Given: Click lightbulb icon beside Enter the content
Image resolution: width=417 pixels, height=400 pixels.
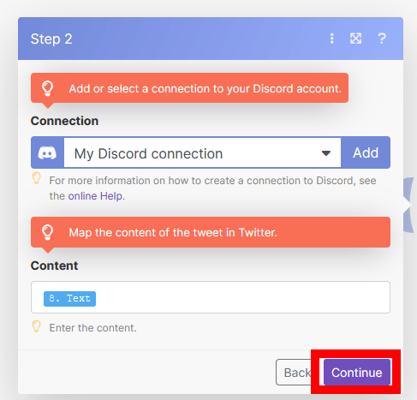Looking at the screenshot, I should pyautogui.click(x=36, y=326).
